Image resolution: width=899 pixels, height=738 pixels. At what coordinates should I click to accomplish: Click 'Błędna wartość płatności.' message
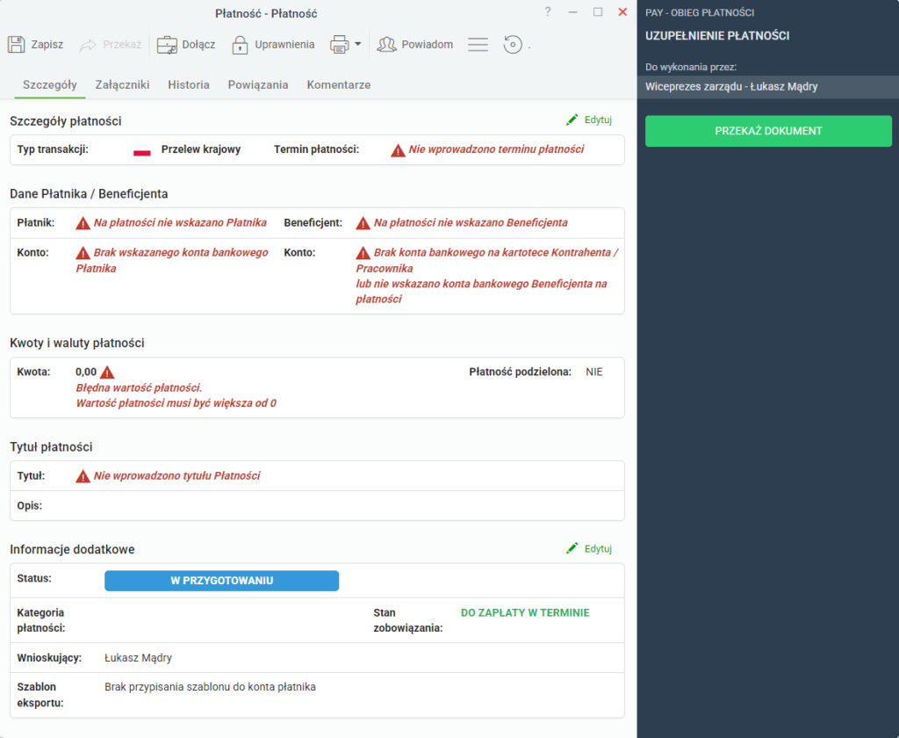[139, 387]
